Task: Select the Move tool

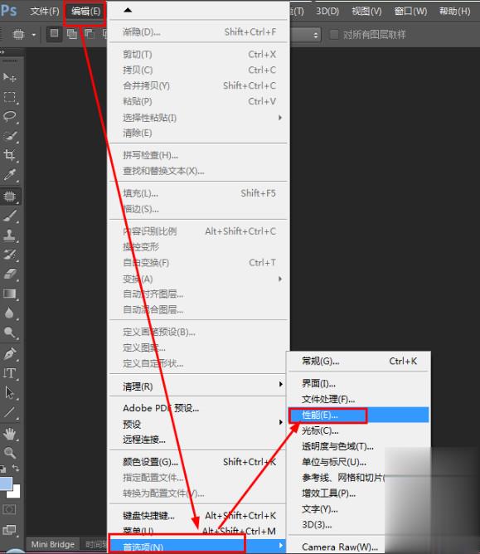Action: tap(9, 77)
